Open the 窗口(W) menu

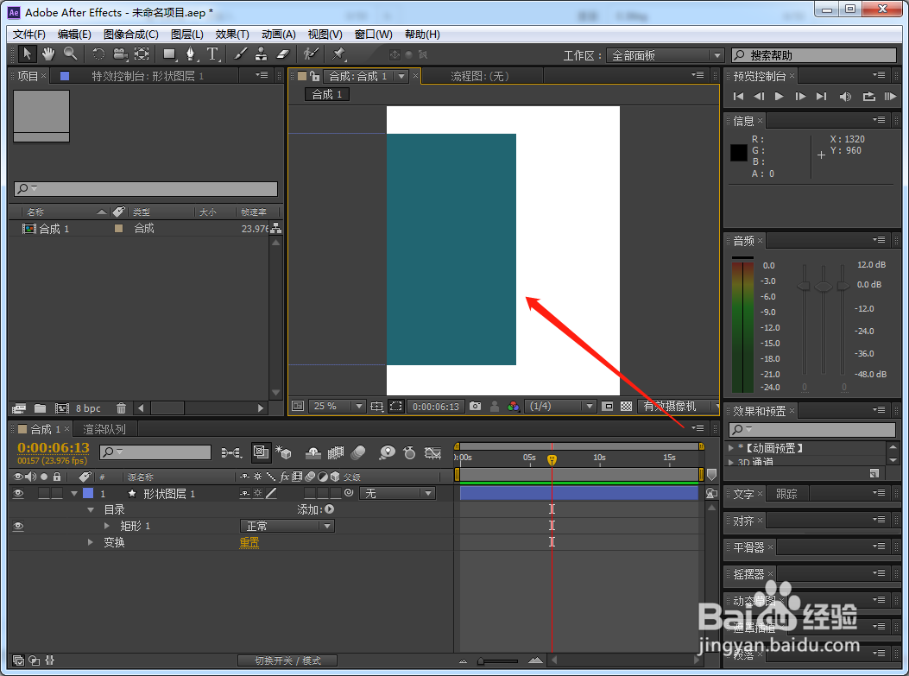click(373, 35)
